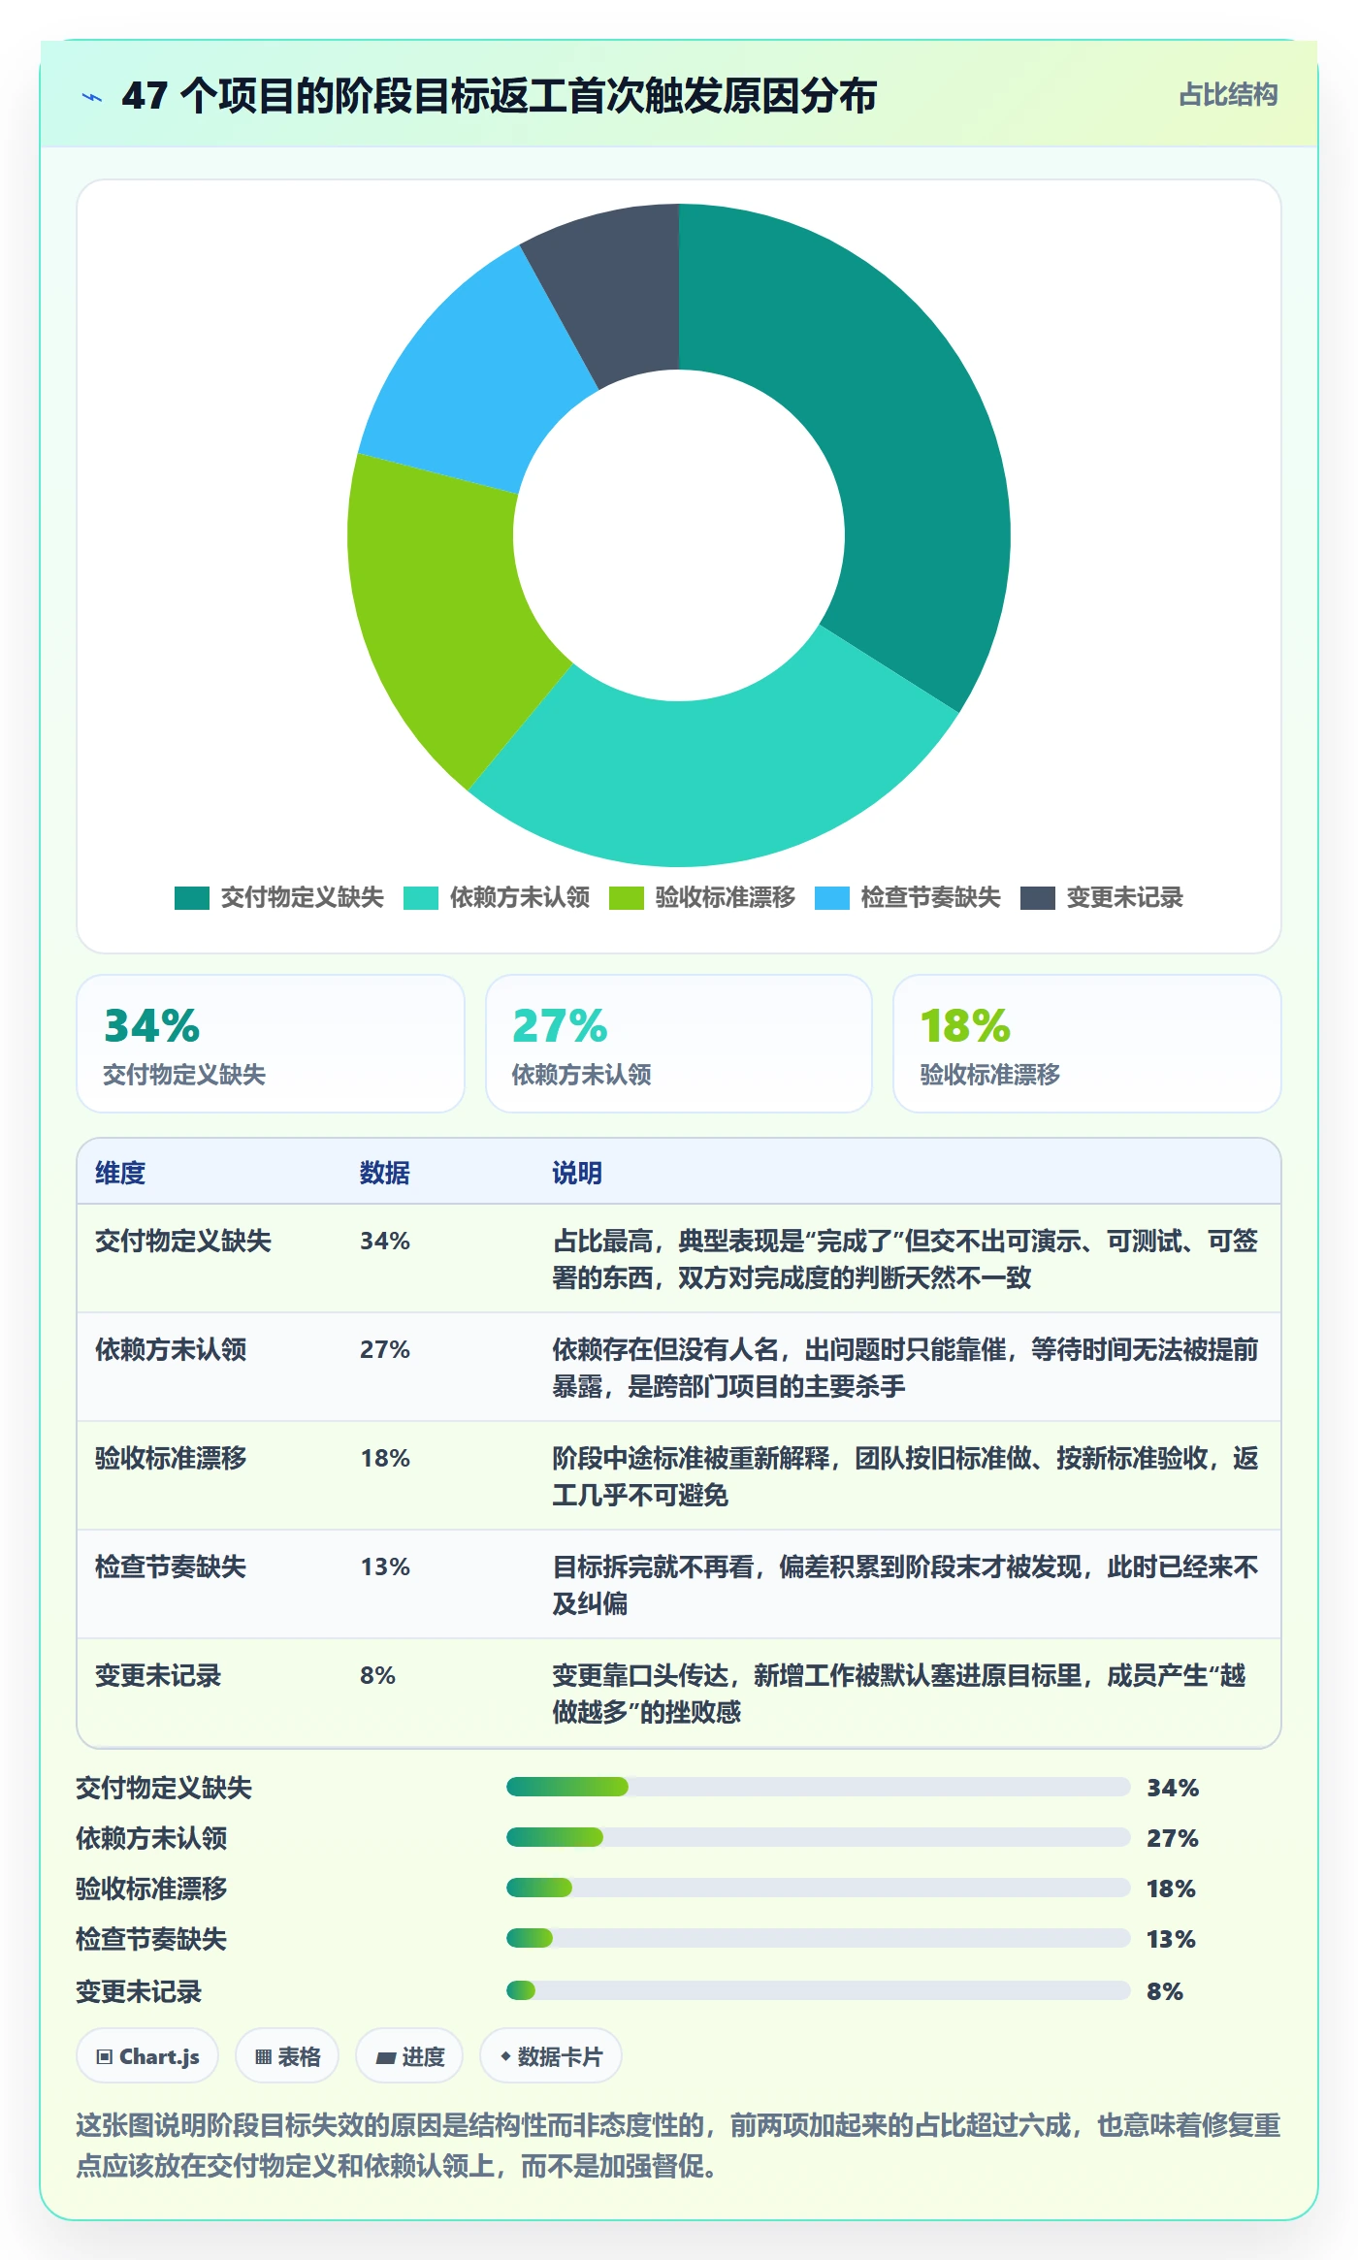Click the table value 27%
This screenshot has height=2260, width=1358.
pyautogui.click(x=385, y=1349)
